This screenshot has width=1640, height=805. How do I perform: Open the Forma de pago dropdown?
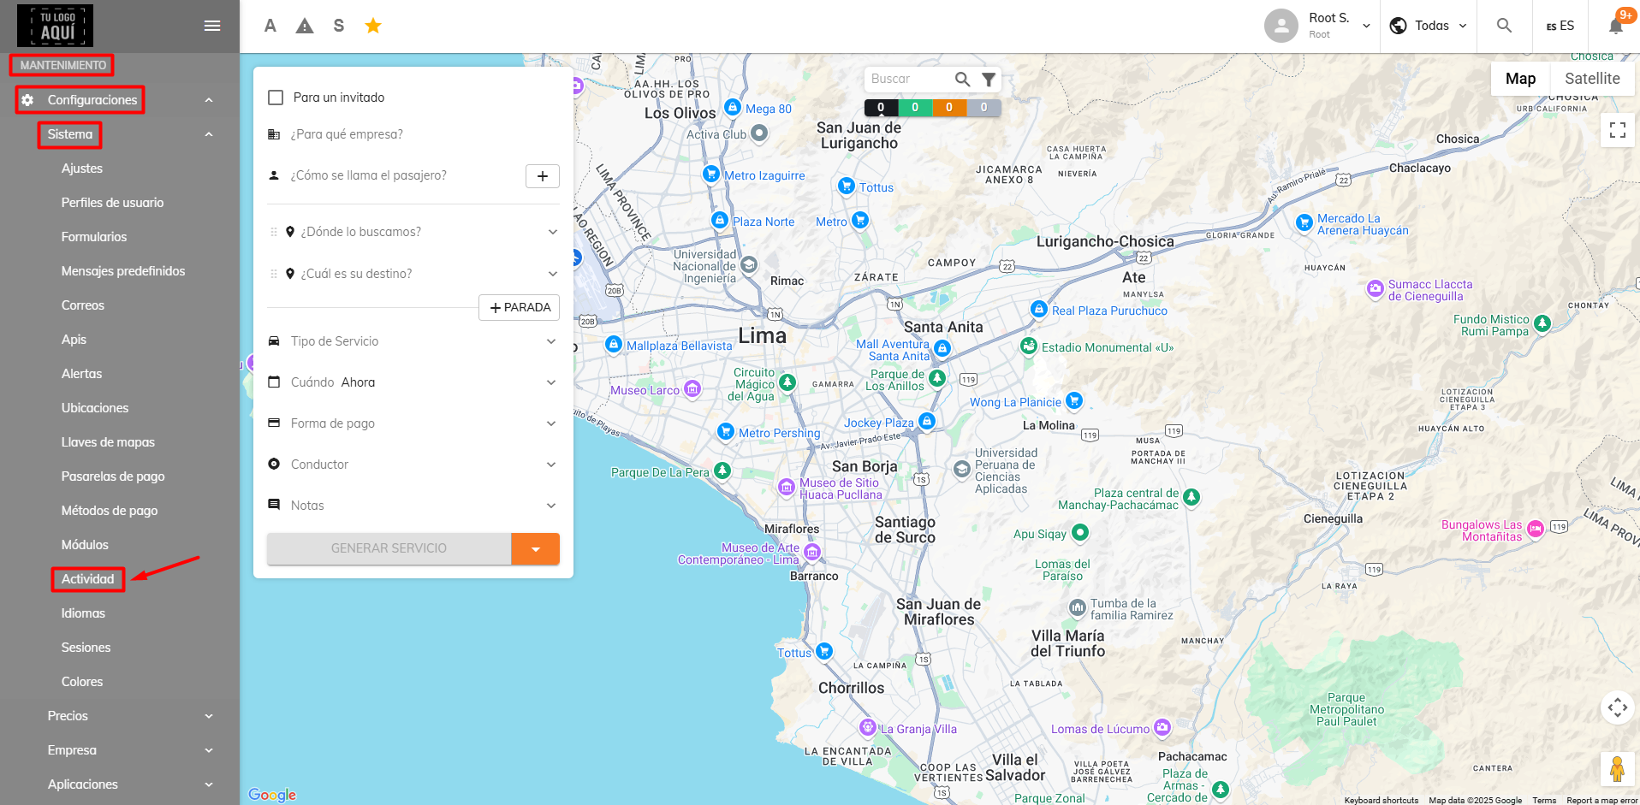pos(413,423)
